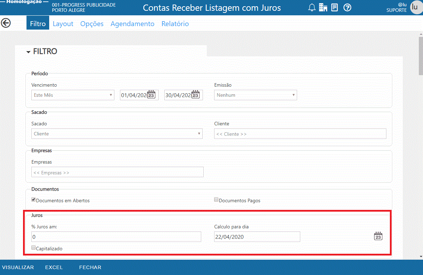
Task: Open the document list icon in header
Action: 334,7
